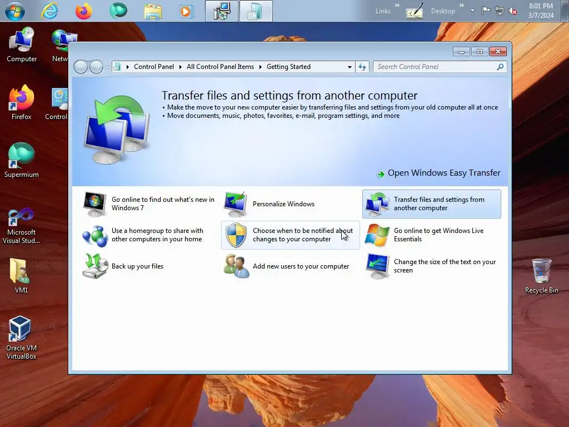Select the Recycle Bin on the desktop
Screen dimensions: 569x427
[541, 276]
